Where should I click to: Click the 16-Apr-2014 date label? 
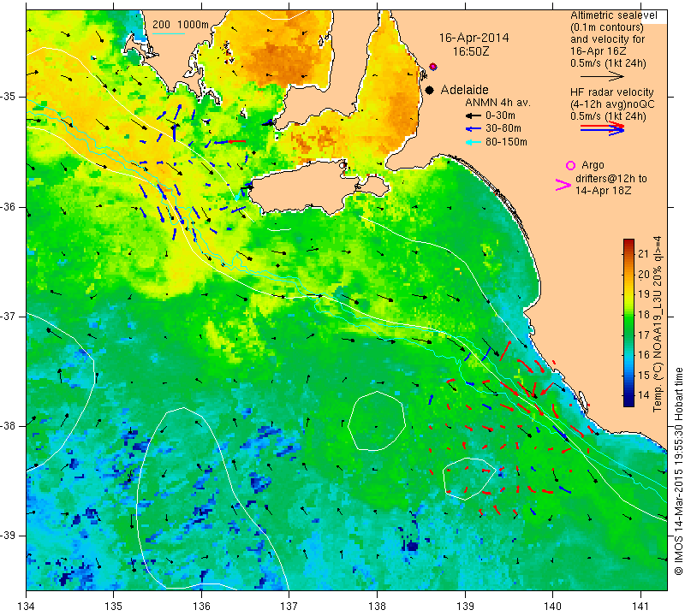[474, 38]
